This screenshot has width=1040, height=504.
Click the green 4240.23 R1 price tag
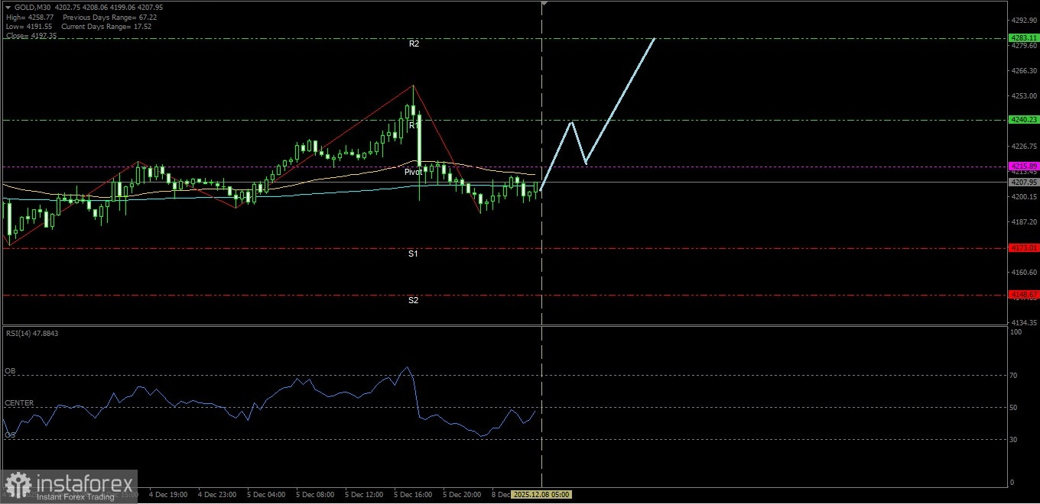1023,120
